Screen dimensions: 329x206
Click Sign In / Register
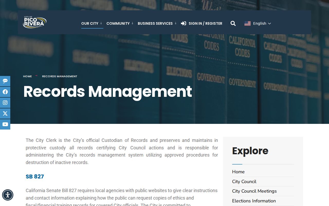tap(205, 23)
